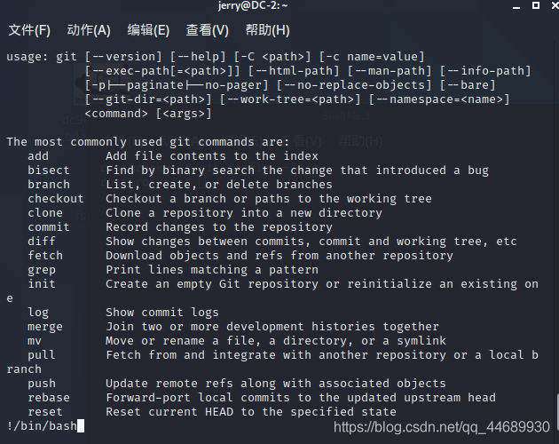This screenshot has width=559, height=444.
Task: Open the 文件(F) menu
Action: [29, 30]
